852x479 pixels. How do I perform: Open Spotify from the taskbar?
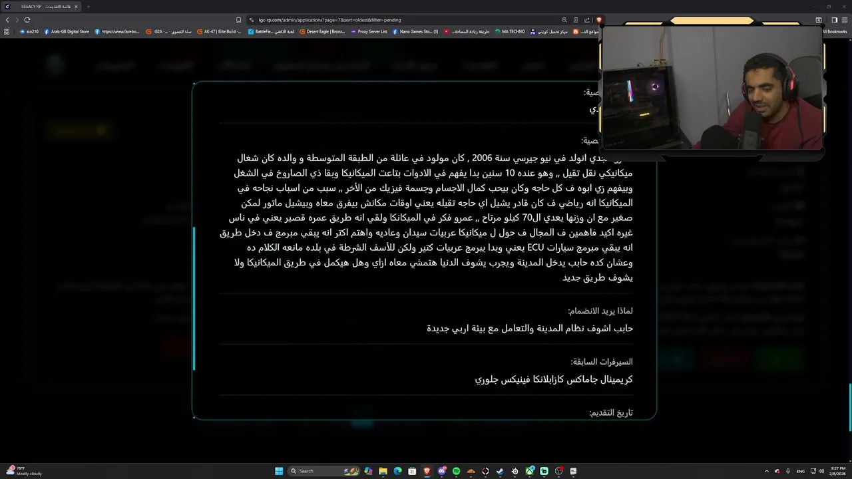pyautogui.click(x=456, y=471)
